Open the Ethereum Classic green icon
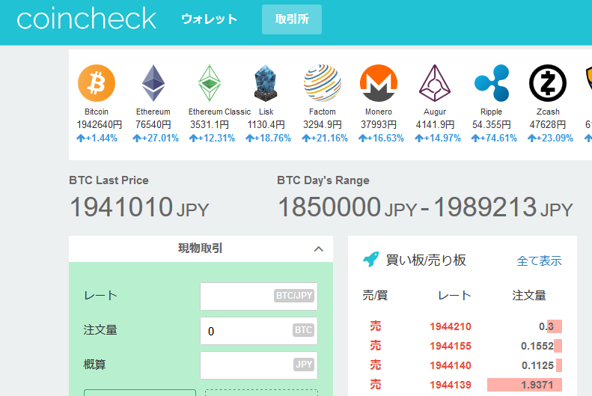 (x=210, y=83)
